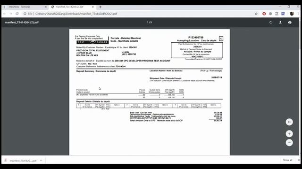Click the Expedited Parcel product row
This screenshot has height=169, width=302.
pyautogui.click(x=130, y=95)
